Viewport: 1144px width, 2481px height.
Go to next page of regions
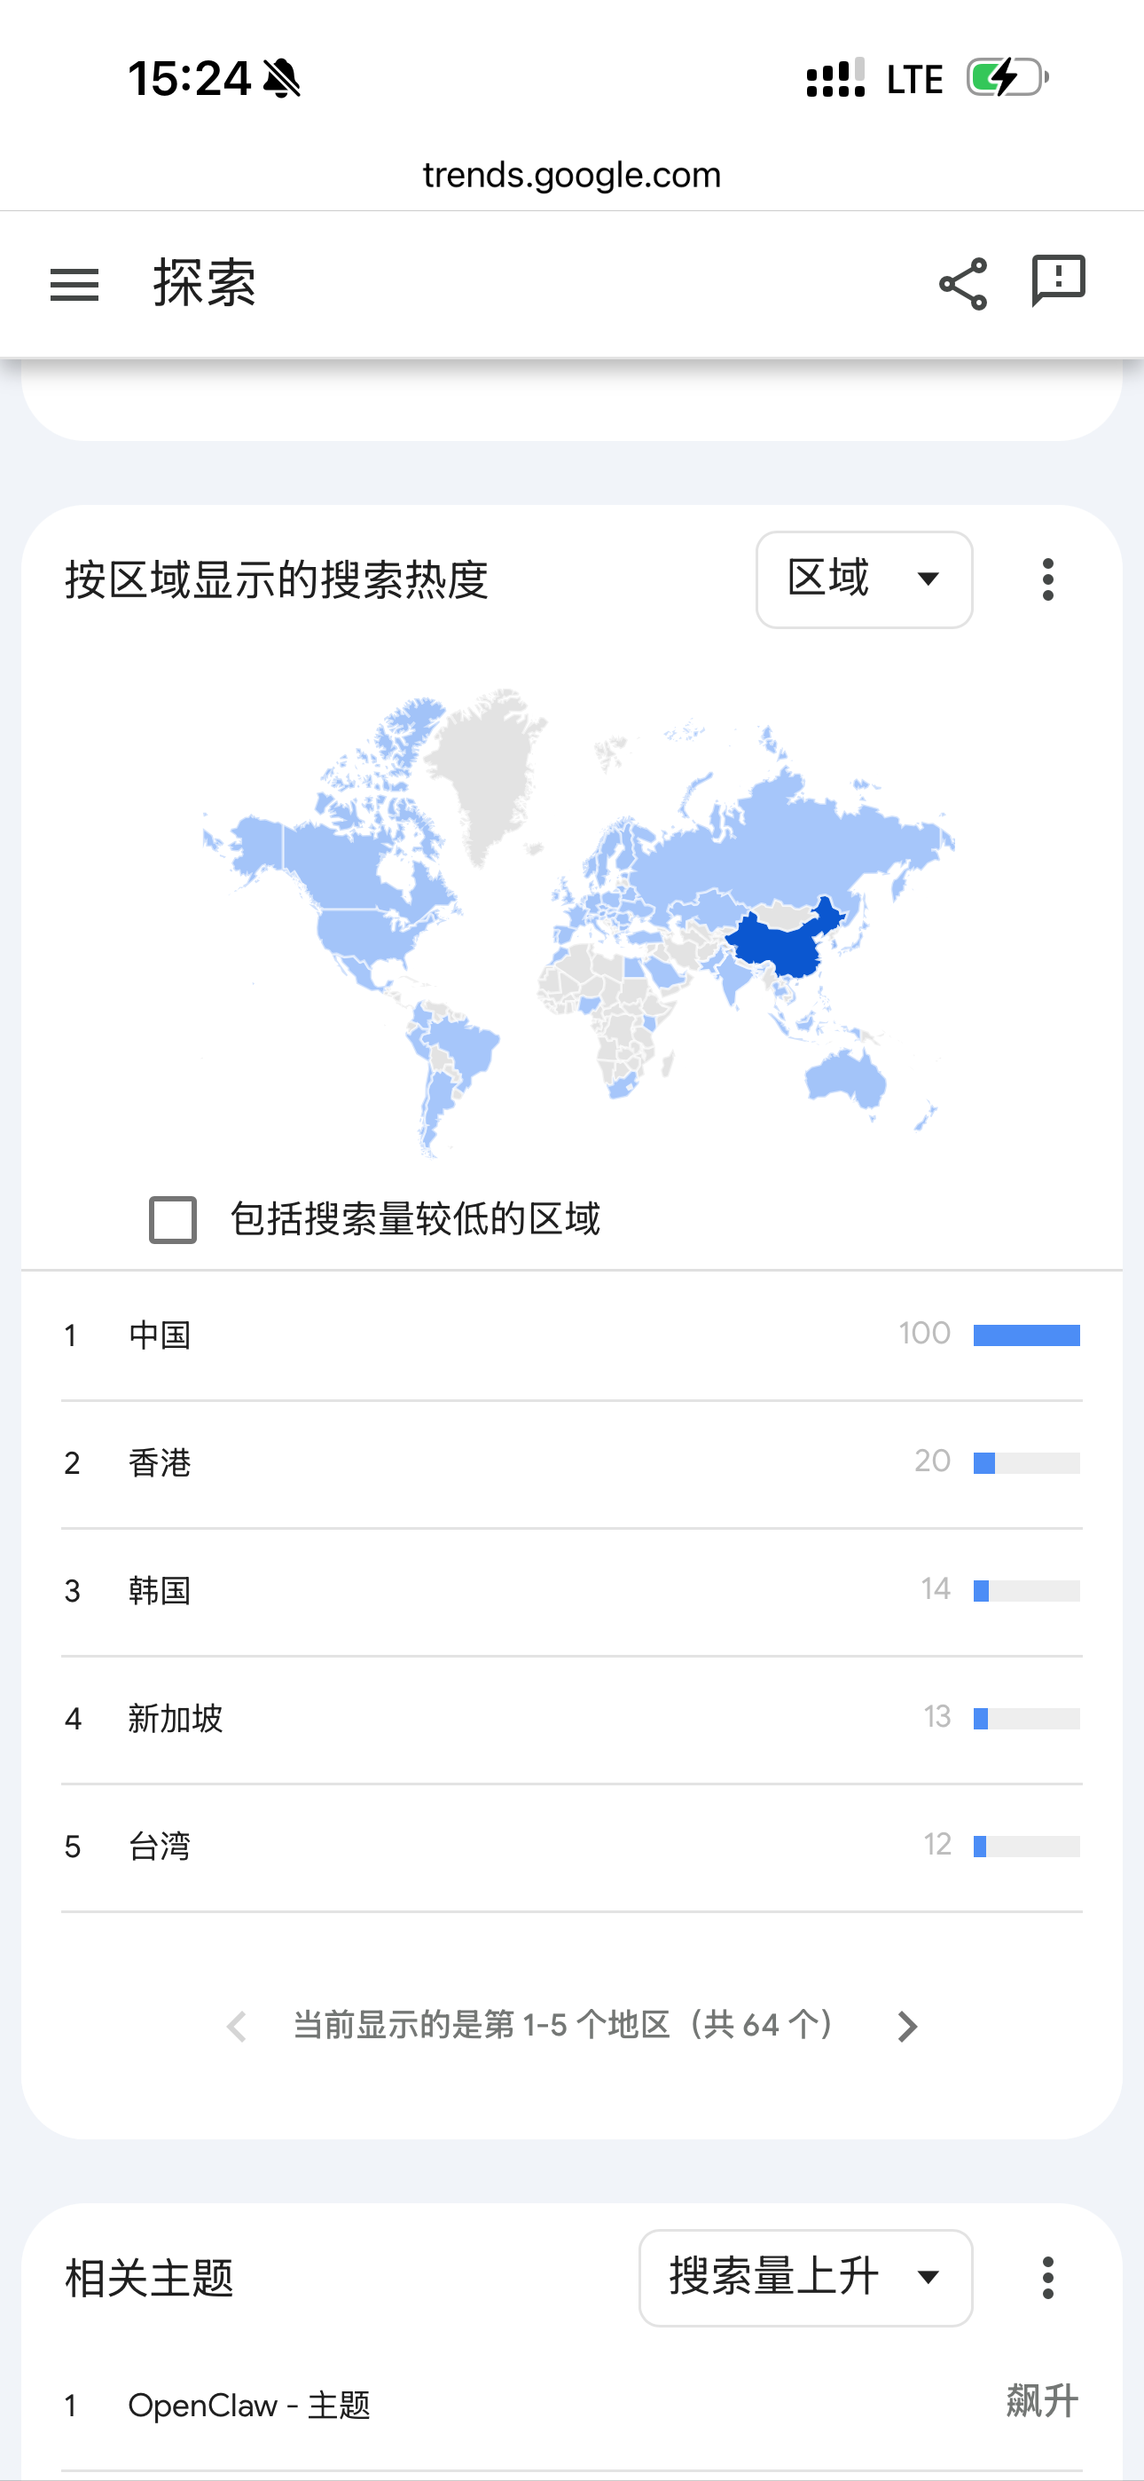point(906,2027)
